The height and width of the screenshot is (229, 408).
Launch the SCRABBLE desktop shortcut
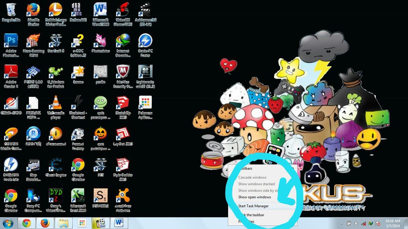[100, 199]
